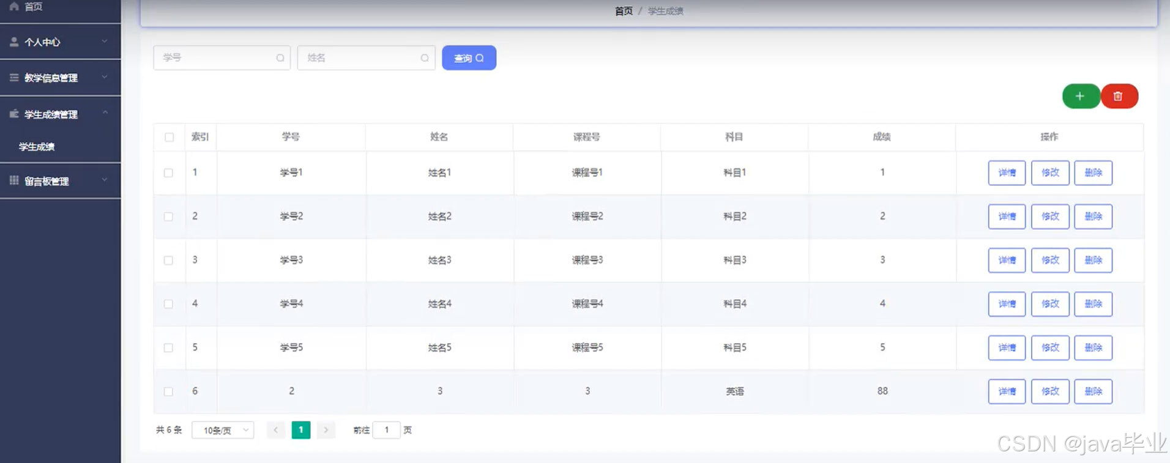This screenshot has width=1170, height=463.
Task: Expand the 个人中心 menu chevron
Action: click(x=105, y=42)
